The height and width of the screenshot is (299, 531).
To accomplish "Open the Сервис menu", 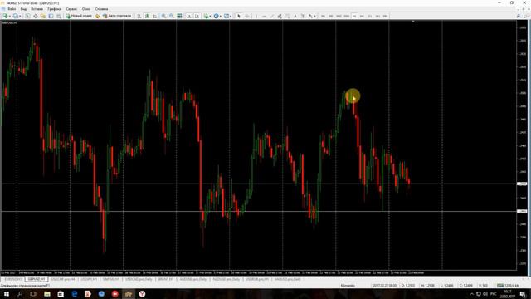I will point(71,9).
